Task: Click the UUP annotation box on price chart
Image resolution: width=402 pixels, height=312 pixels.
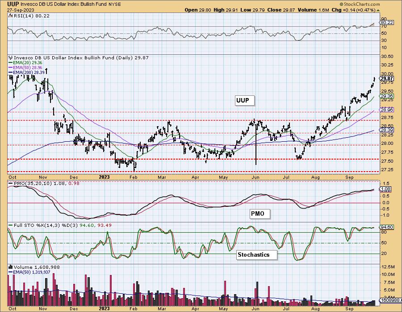Action: point(245,100)
